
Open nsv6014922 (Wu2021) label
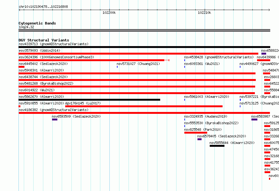37,90
